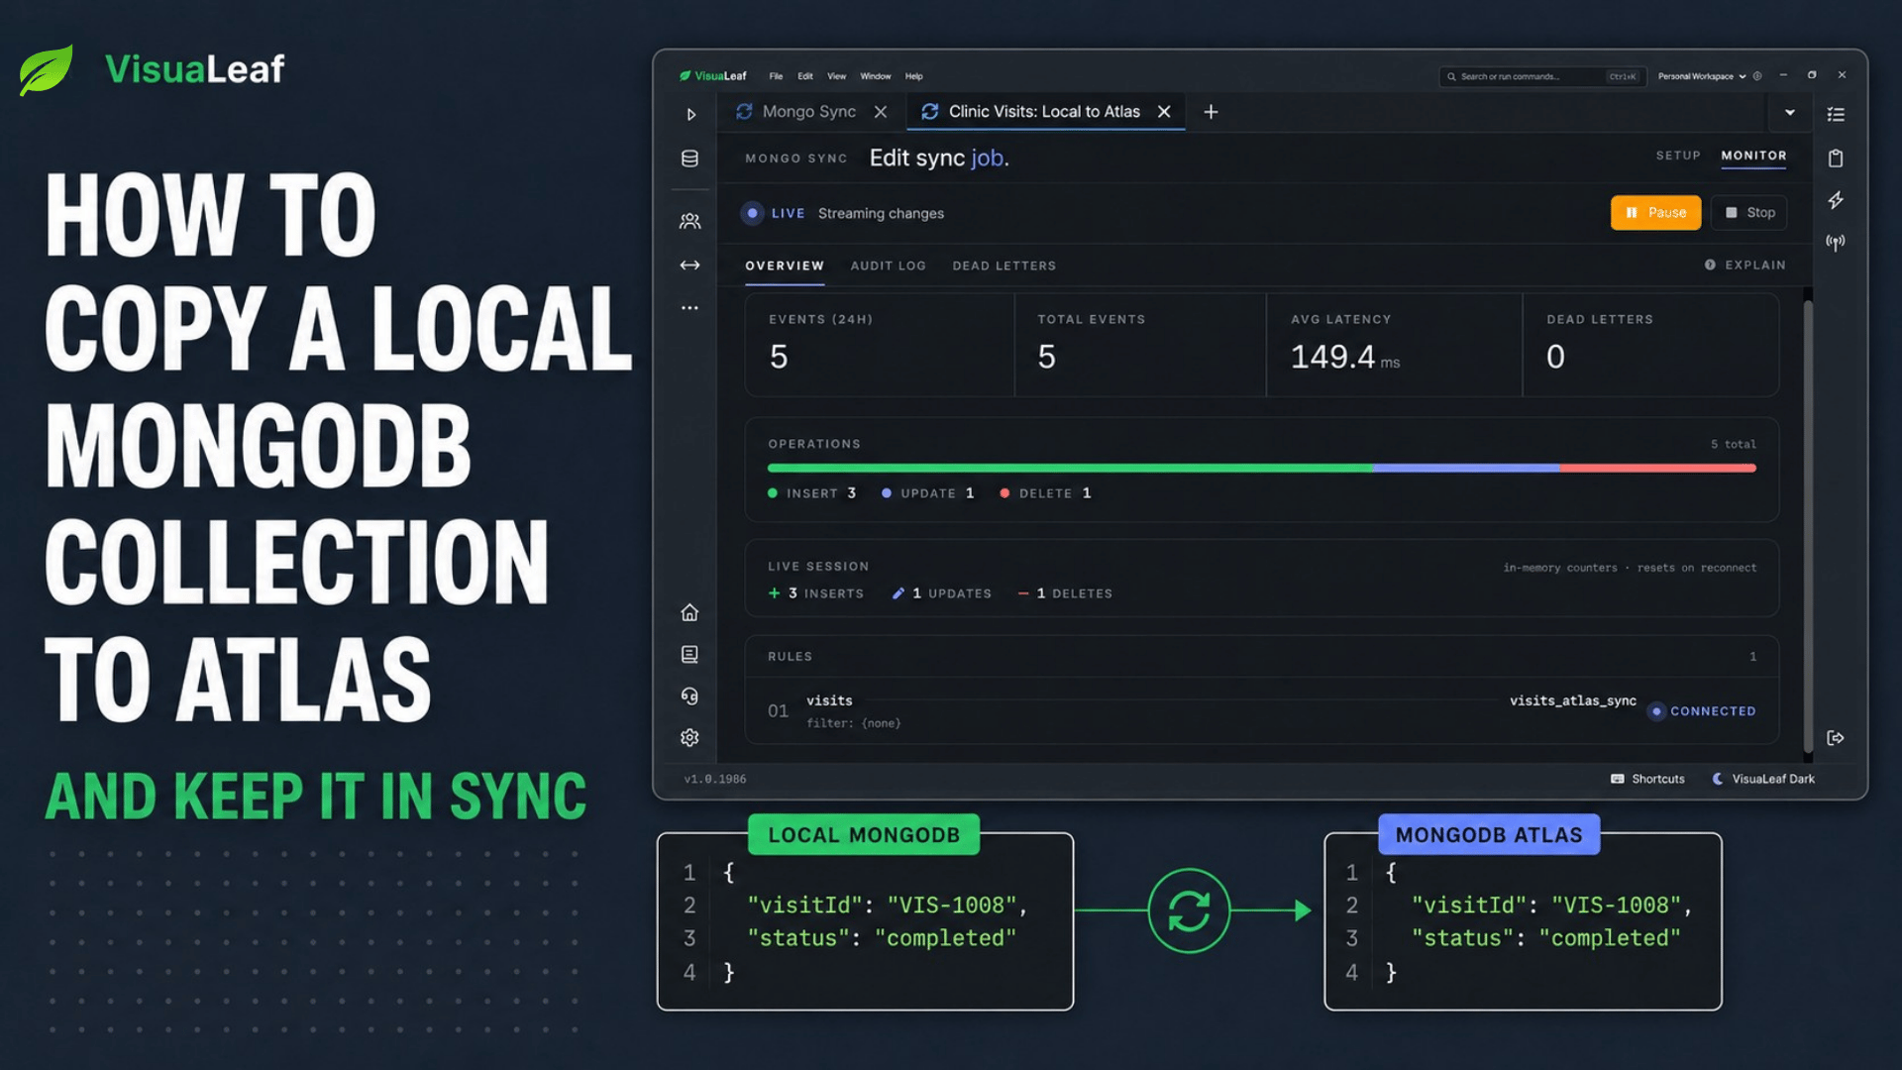1902x1070 pixels.
Task: Click the operations progress bar
Action: coord(1261,468)
